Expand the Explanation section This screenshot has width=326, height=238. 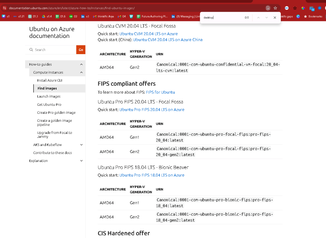point(81,161)
